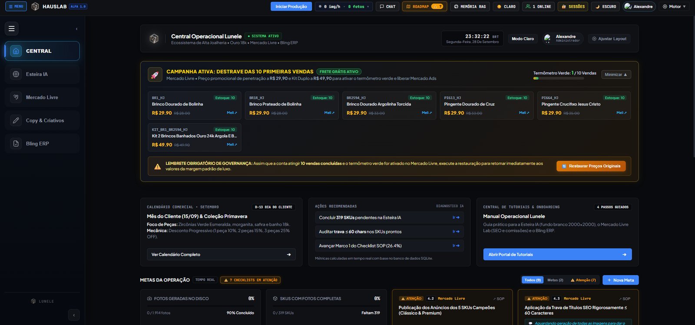This screenshot has width=695, height=325.
Task: Open Esteira IA chip icon
Action: click(16, 74)
